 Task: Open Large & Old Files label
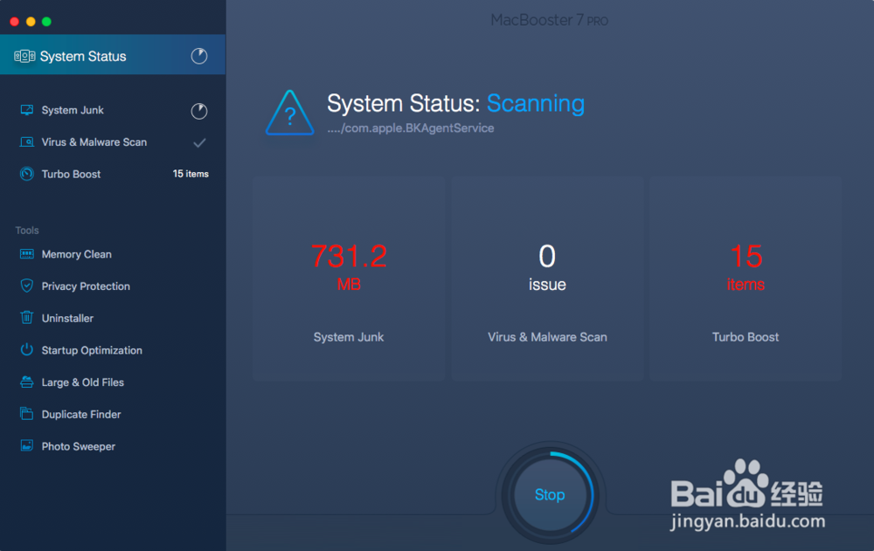click(83, 382)
